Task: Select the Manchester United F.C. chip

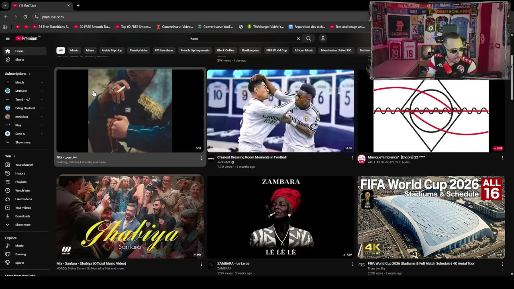Action: pos(337,51)
